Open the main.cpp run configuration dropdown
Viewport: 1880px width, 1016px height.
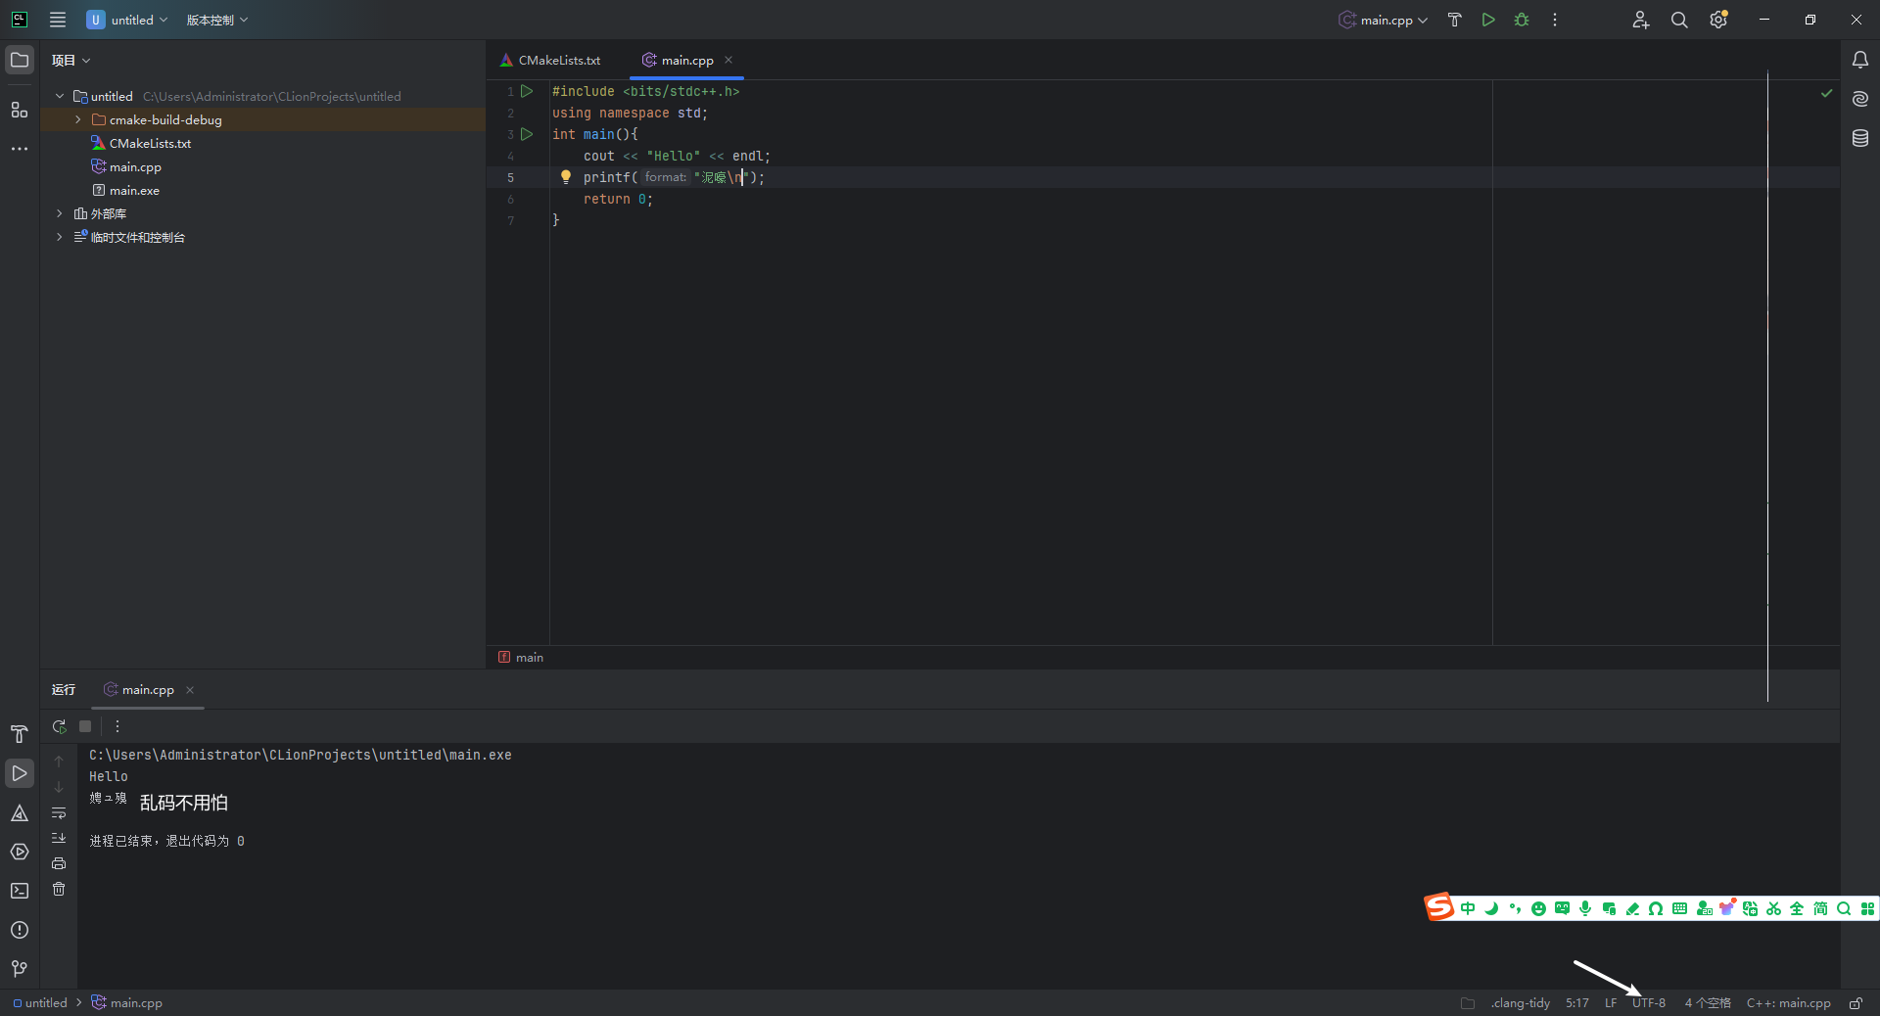(1382, 20)
